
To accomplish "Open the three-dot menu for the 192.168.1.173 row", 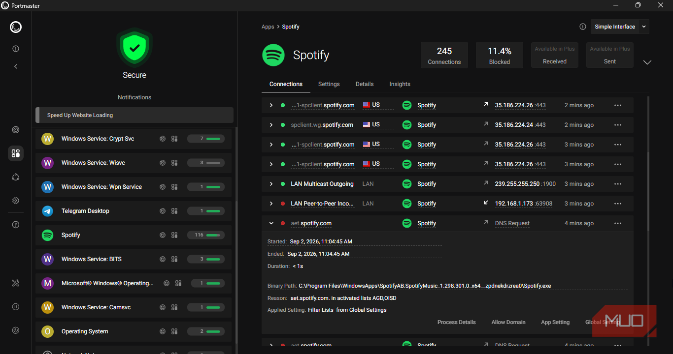I will tap(618, 204).
